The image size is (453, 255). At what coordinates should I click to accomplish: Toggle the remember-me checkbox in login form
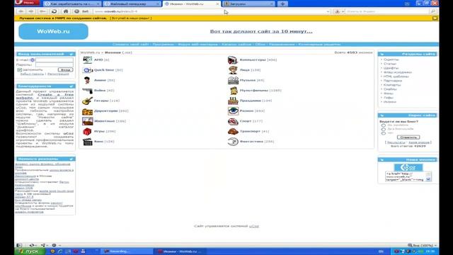(x=20, y=69)
